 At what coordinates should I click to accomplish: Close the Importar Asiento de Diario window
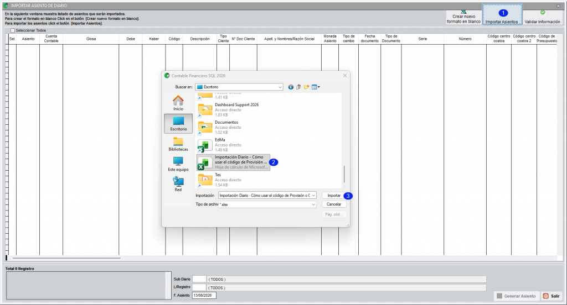click(558, 6)
